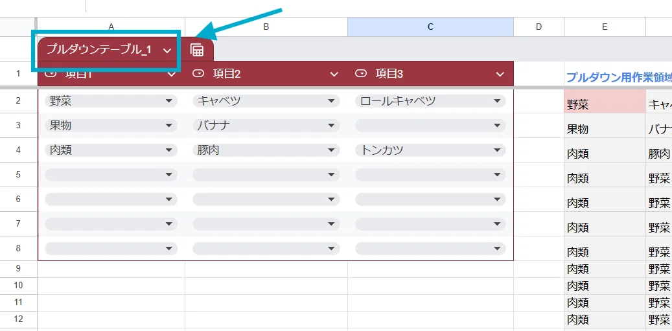The width and height of the screenshot is (672, 331).
Task: Click the dropdown type icon of 項目3 header
Action: tap(361, 74)
